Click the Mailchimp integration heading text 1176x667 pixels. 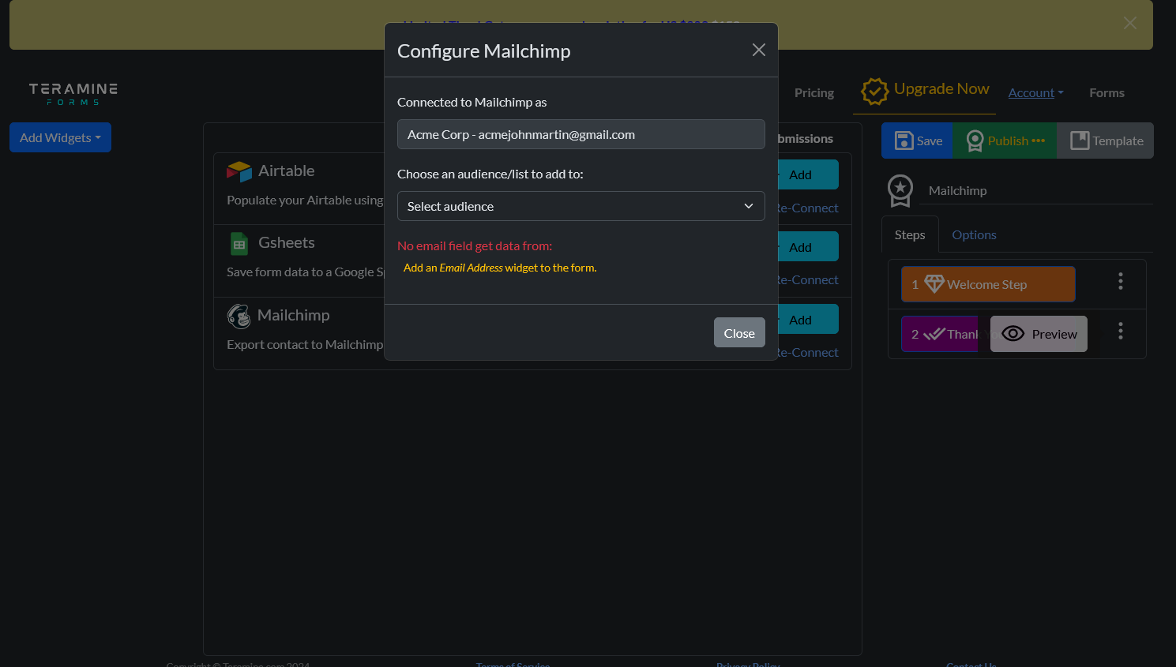[293, 315]
